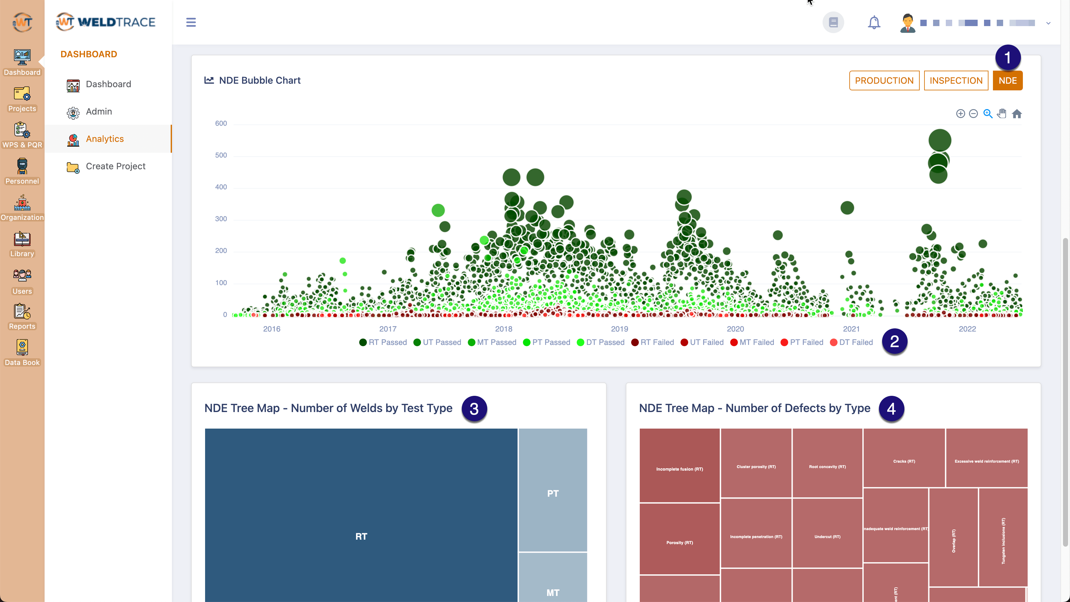This screenshot has width=1070, height=602.
Task: Open the notifications bell
Action: [x=874, y=22]
